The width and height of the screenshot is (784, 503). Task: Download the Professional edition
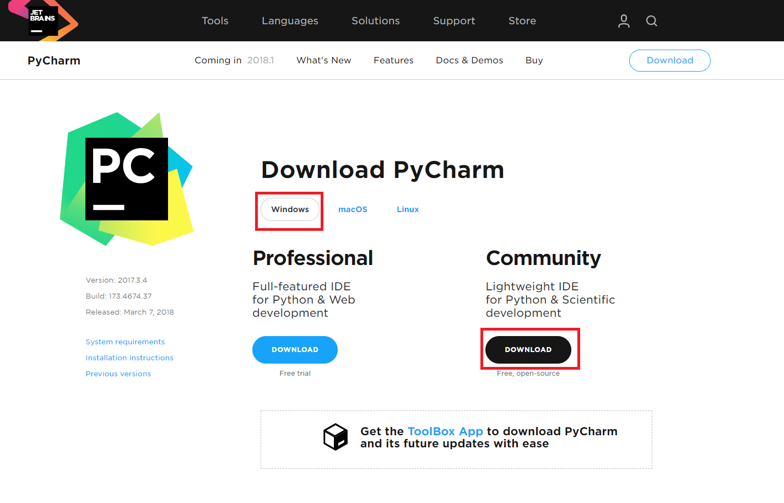[295, 350]
